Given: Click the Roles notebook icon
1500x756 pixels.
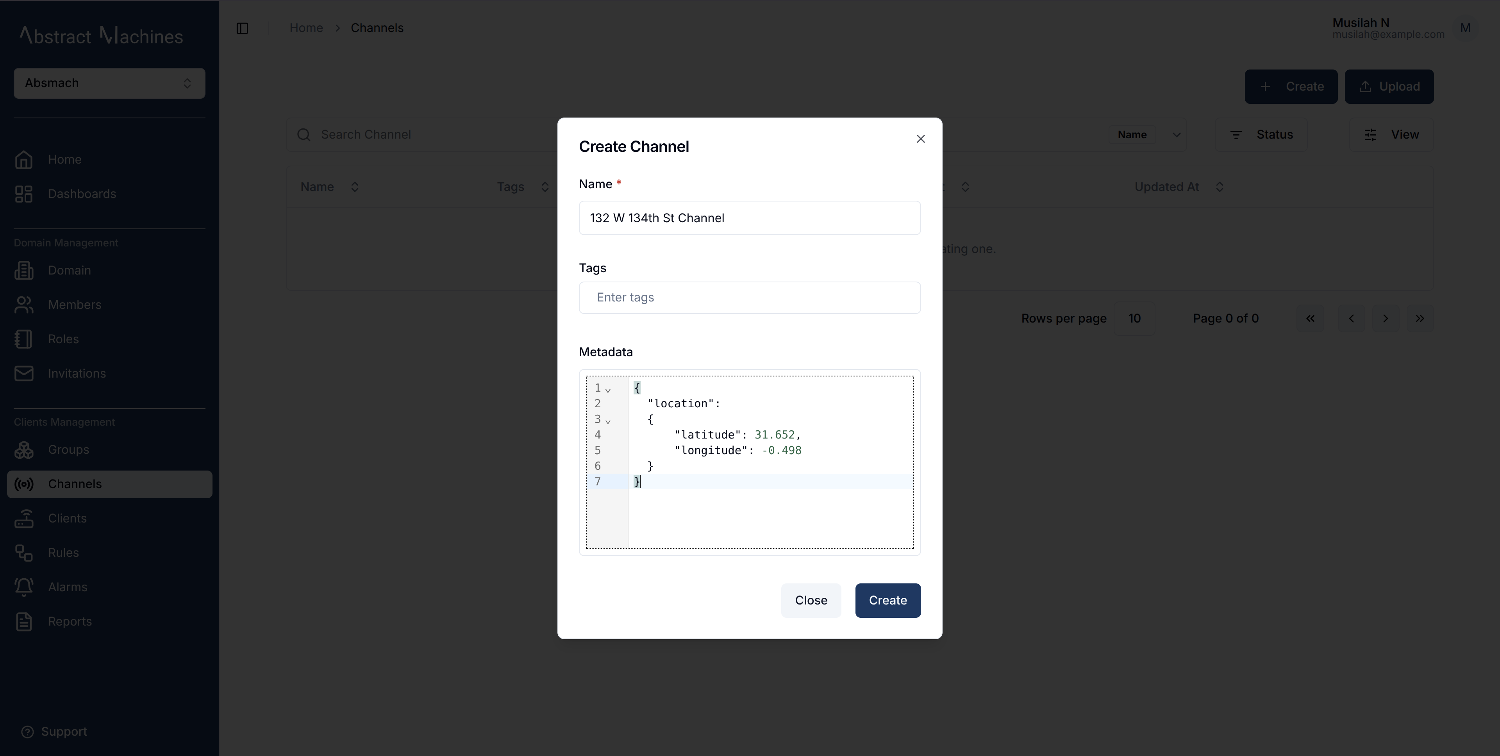Looking at the screenshot, I should tap(24, 339).
